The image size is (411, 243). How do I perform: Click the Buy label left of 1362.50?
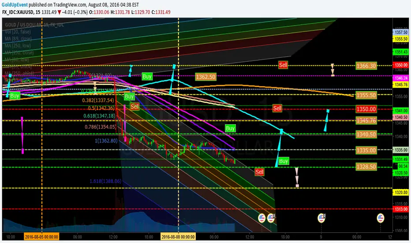(x=147, y=76)
